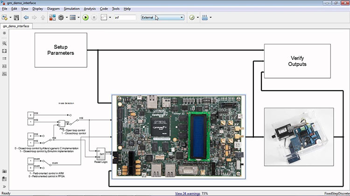Image resolution: width=350 pixels, height=196 pixels.
Task: Expand the Model Advisor dropdown arrow
Action: (197, 17)
